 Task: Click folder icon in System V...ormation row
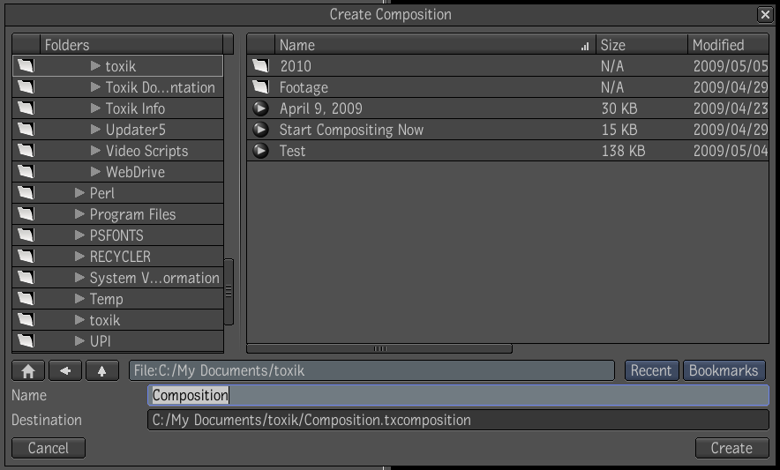pyautogui.click(x=26, y=278)
